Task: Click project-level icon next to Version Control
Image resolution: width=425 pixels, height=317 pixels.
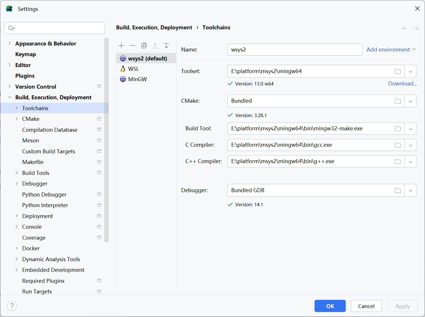Action: (99, 87)
